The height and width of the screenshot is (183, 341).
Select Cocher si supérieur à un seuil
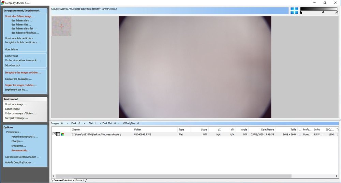pos(22,60)
